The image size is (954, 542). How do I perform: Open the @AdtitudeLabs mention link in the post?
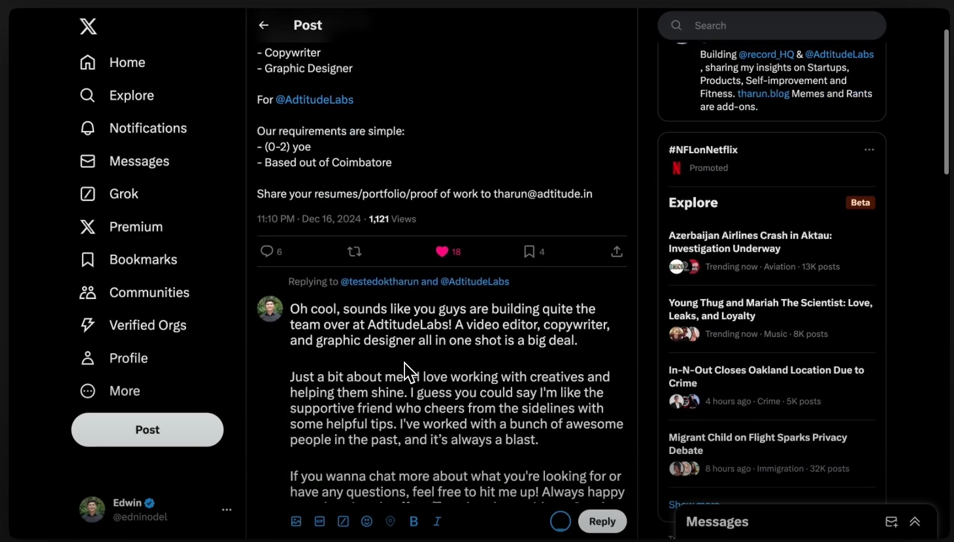(315, 100)
